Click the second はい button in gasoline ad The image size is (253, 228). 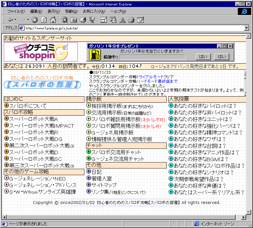pos(222,57)
